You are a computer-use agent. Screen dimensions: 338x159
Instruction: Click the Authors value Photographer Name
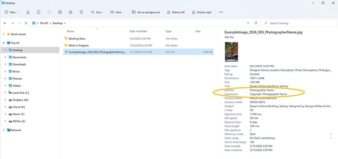click(x=262, y=90)
